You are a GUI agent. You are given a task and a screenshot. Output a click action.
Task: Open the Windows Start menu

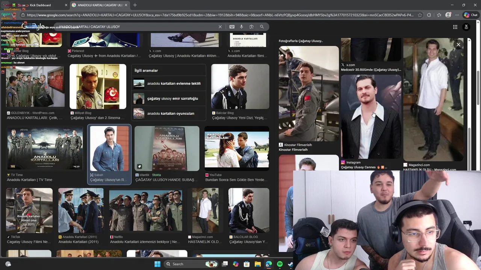point(157,264)
